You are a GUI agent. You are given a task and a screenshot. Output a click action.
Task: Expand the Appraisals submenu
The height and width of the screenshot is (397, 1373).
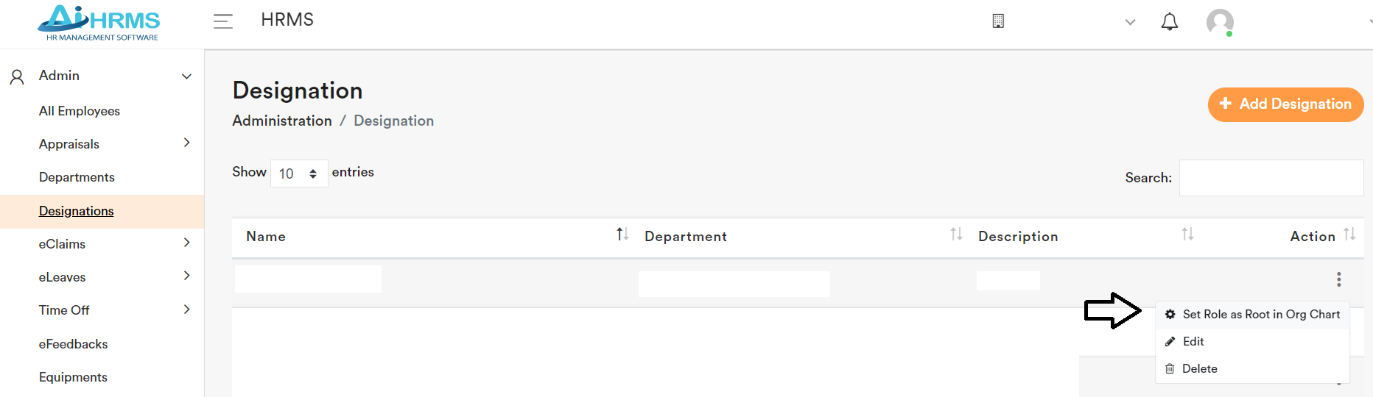pyautogui.click(x=186, y=143)
